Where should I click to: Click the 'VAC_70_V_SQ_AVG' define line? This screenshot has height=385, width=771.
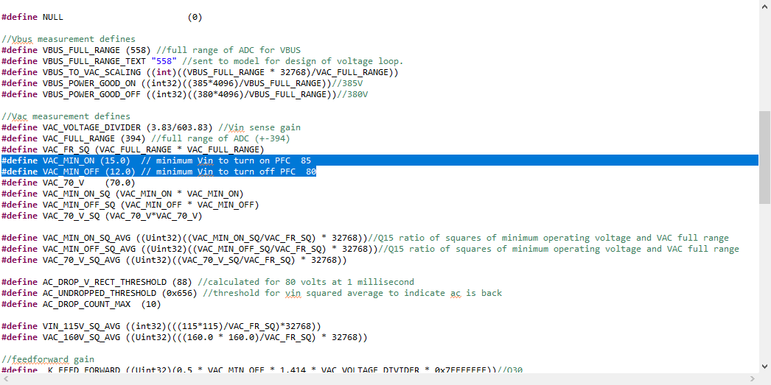point(174,260)
